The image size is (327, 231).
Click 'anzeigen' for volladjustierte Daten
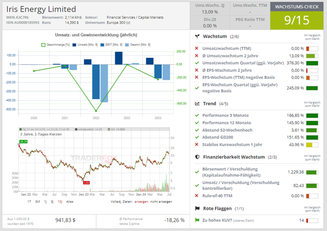[x=142, y=202]
